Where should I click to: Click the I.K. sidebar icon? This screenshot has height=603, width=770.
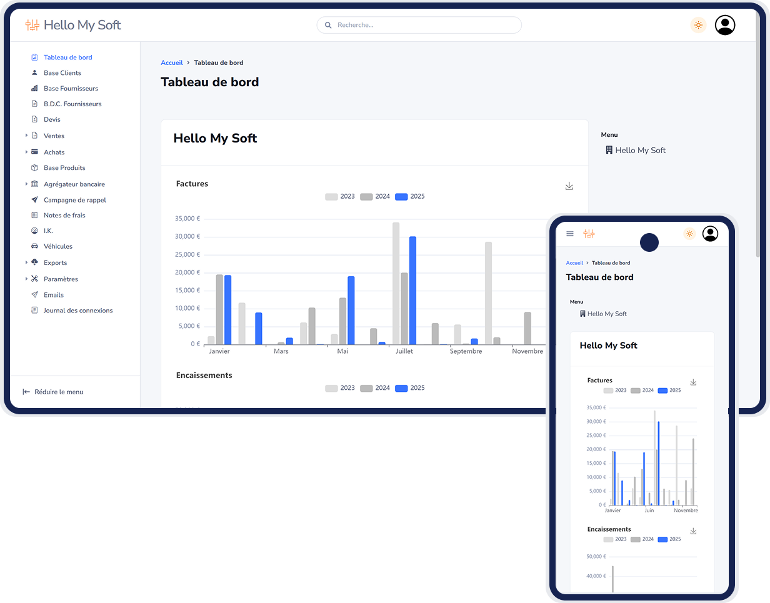35,231
